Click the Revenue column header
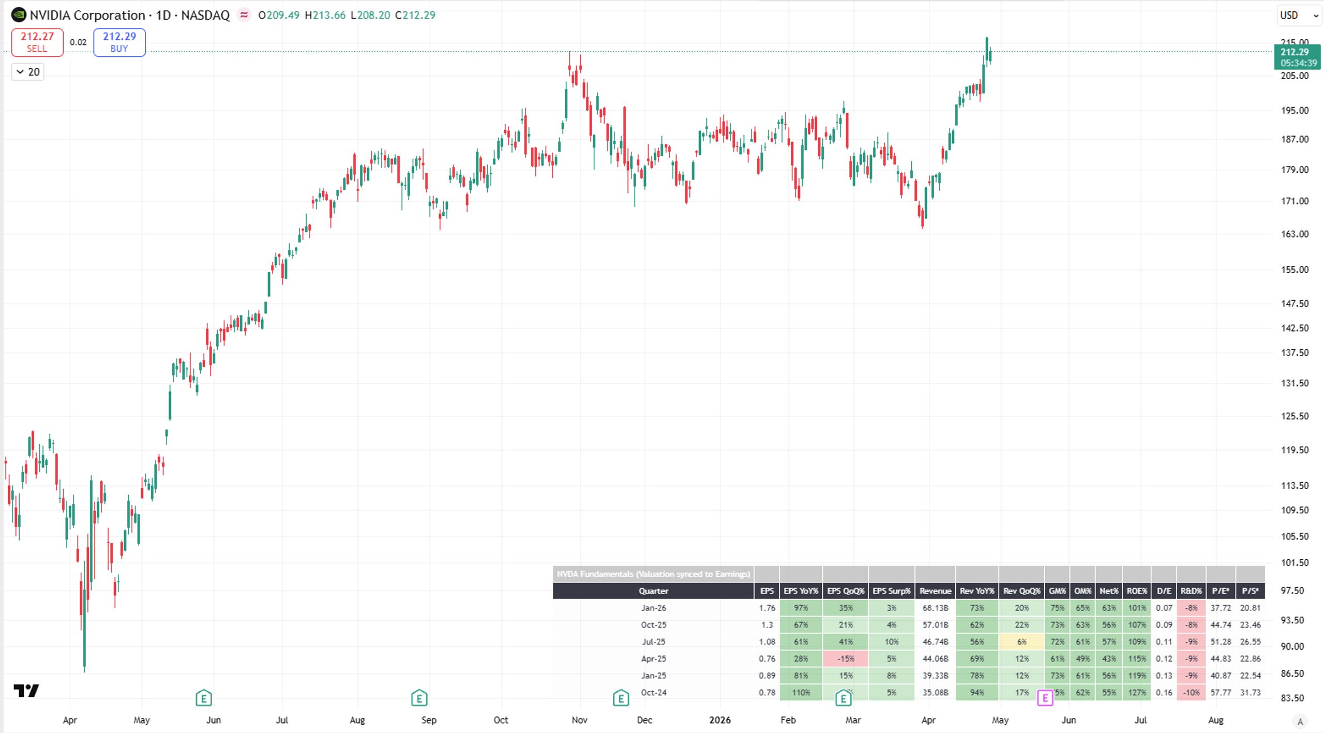 tap(935, 591)
